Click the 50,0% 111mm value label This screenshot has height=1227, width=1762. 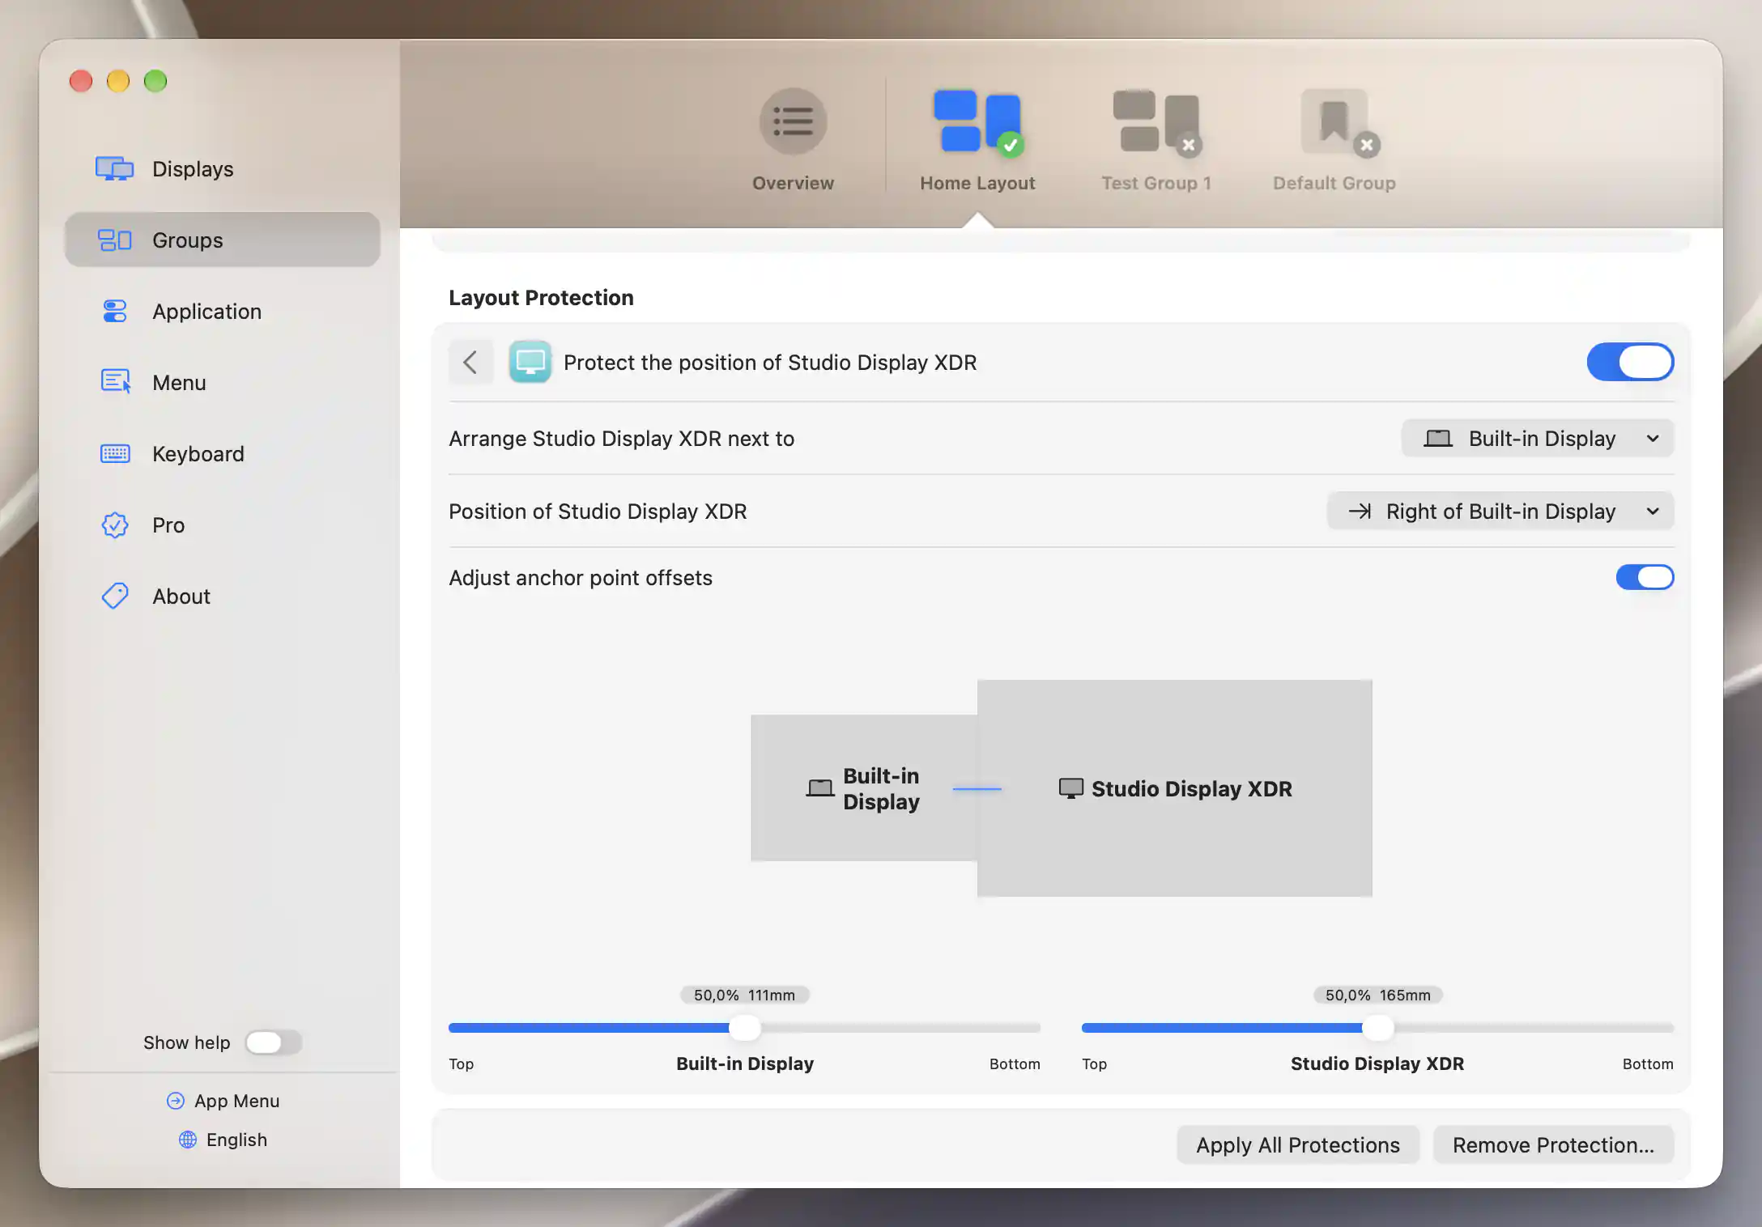pos(744,995)
